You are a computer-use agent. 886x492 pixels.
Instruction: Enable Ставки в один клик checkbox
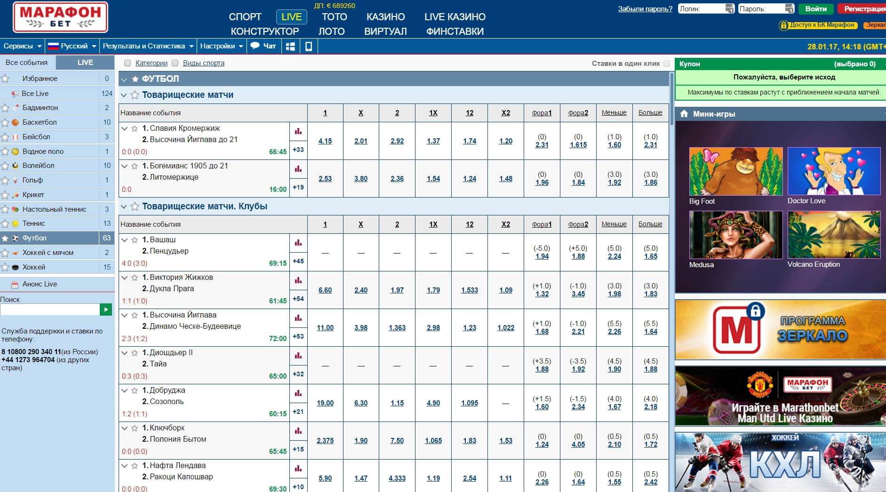coord(666,63)
